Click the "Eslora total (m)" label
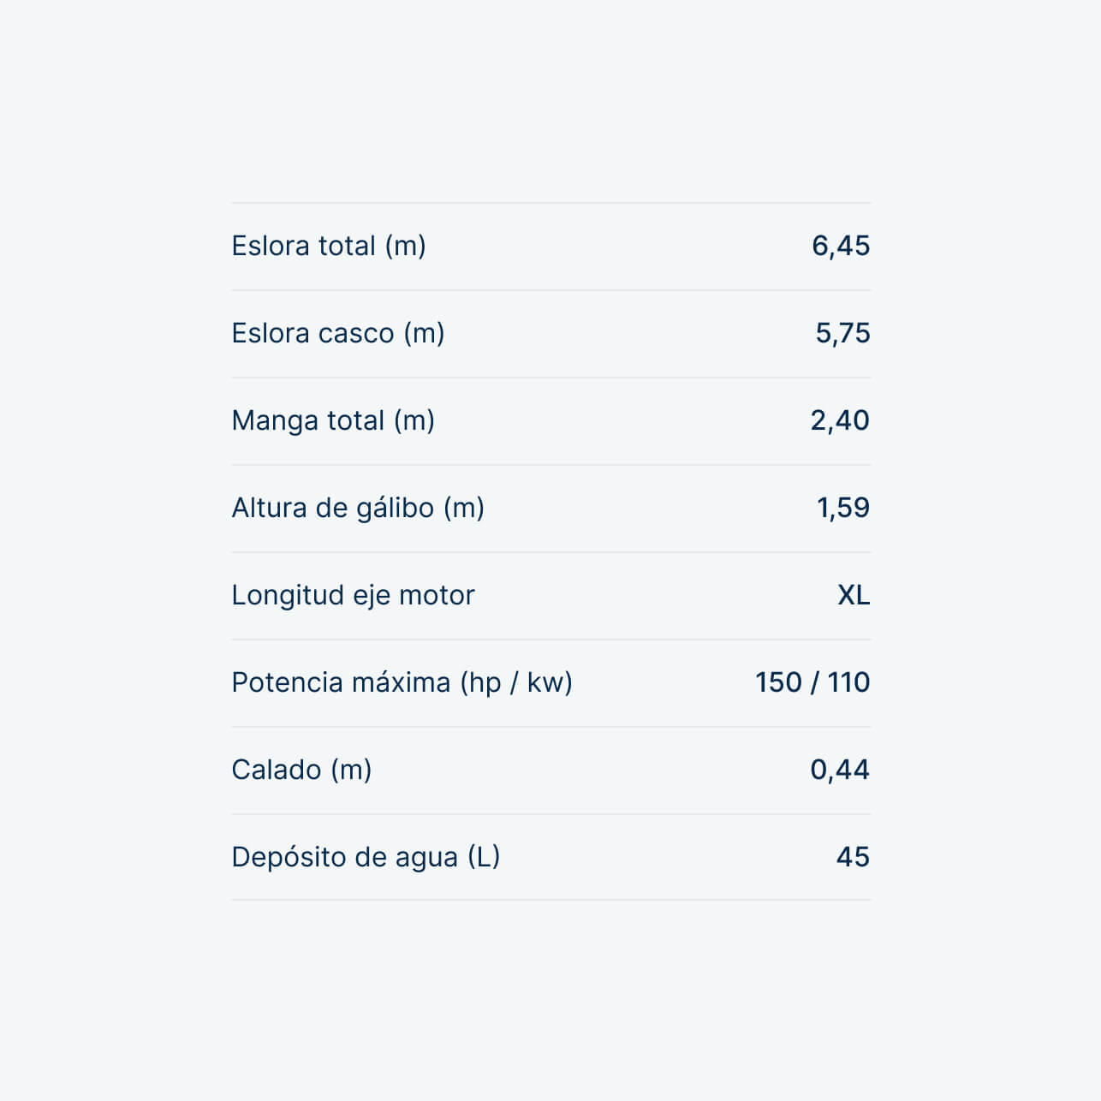 pyautogui.click(x=329, y=246)
